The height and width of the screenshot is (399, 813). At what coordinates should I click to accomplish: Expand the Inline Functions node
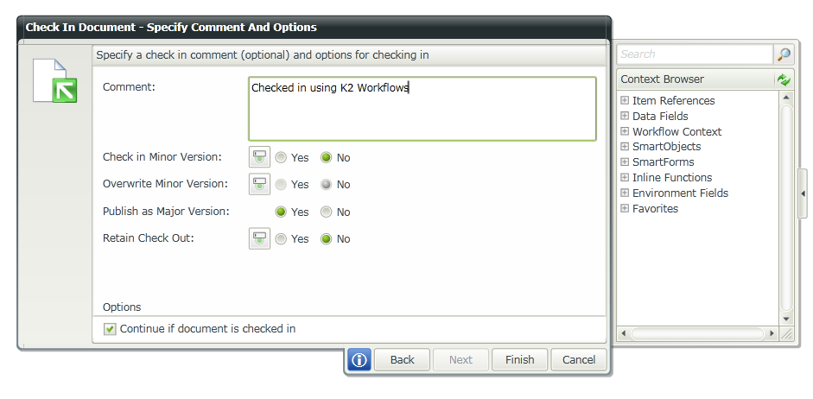click(x=625, y=178)
